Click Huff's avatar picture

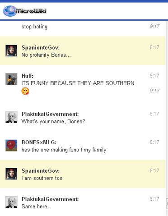click(x=11, y=79)
